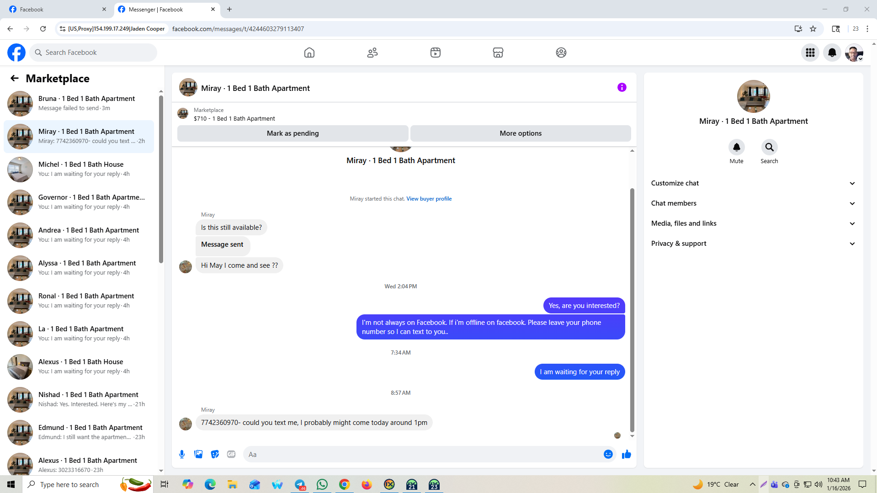Viewport: 877px width, 493px height.
Task: Open the Windows notification center
Action: pyautogui.click(x=863, y=484)
